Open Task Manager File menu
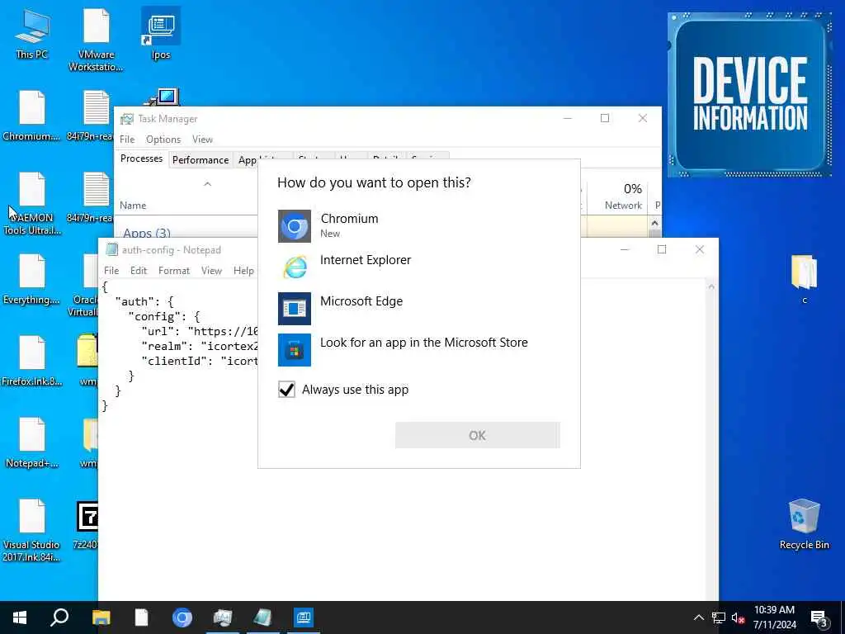 tap(127, 139)
